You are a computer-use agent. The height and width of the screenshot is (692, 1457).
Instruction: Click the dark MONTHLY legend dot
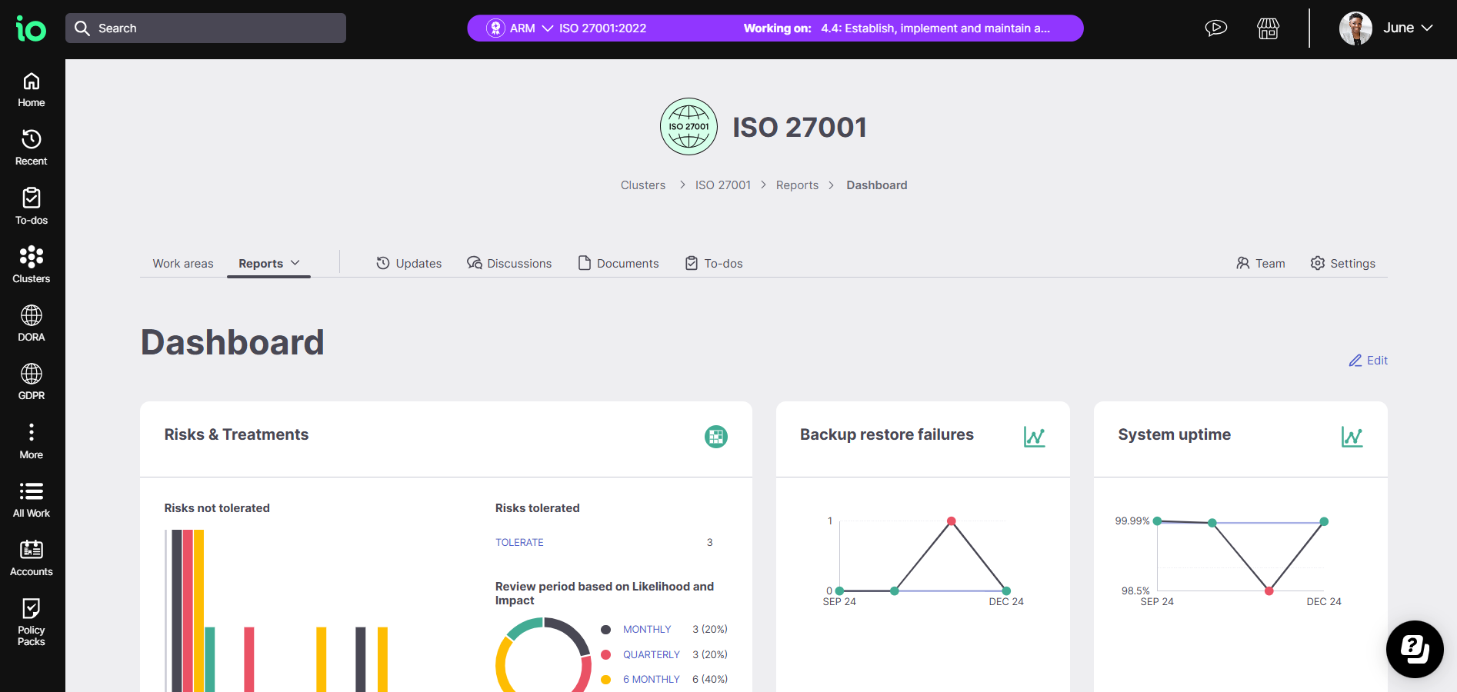605,630
